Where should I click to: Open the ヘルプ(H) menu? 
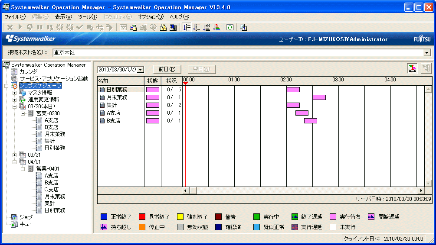pyautogui.click(x=179, y=16)
